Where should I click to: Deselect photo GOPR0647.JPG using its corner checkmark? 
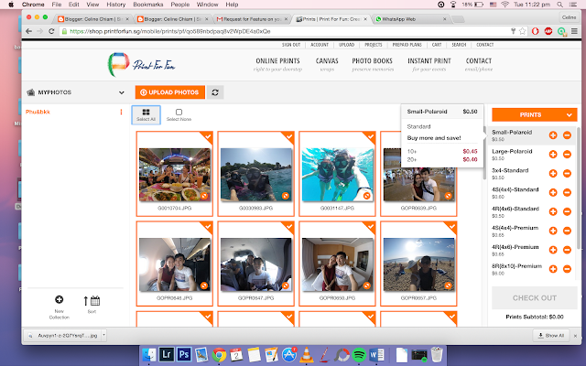pyautogui.click(x=288, y=227)
